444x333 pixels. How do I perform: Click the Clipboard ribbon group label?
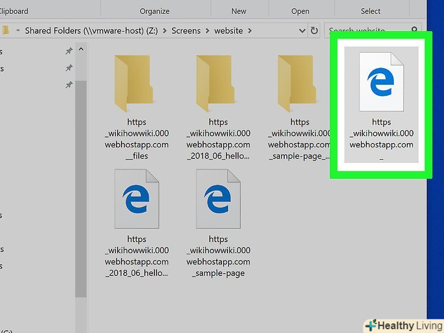[14, 12]
